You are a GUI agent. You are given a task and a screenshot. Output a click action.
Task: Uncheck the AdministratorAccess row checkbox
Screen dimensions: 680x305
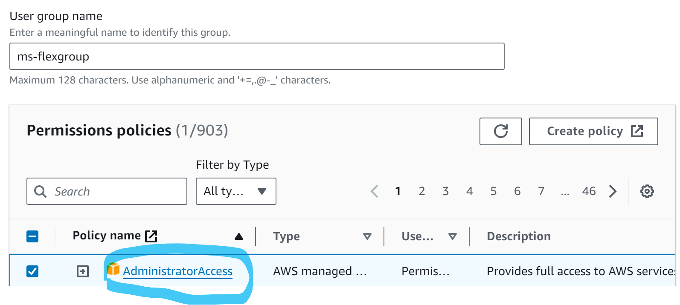pos(32,271)
